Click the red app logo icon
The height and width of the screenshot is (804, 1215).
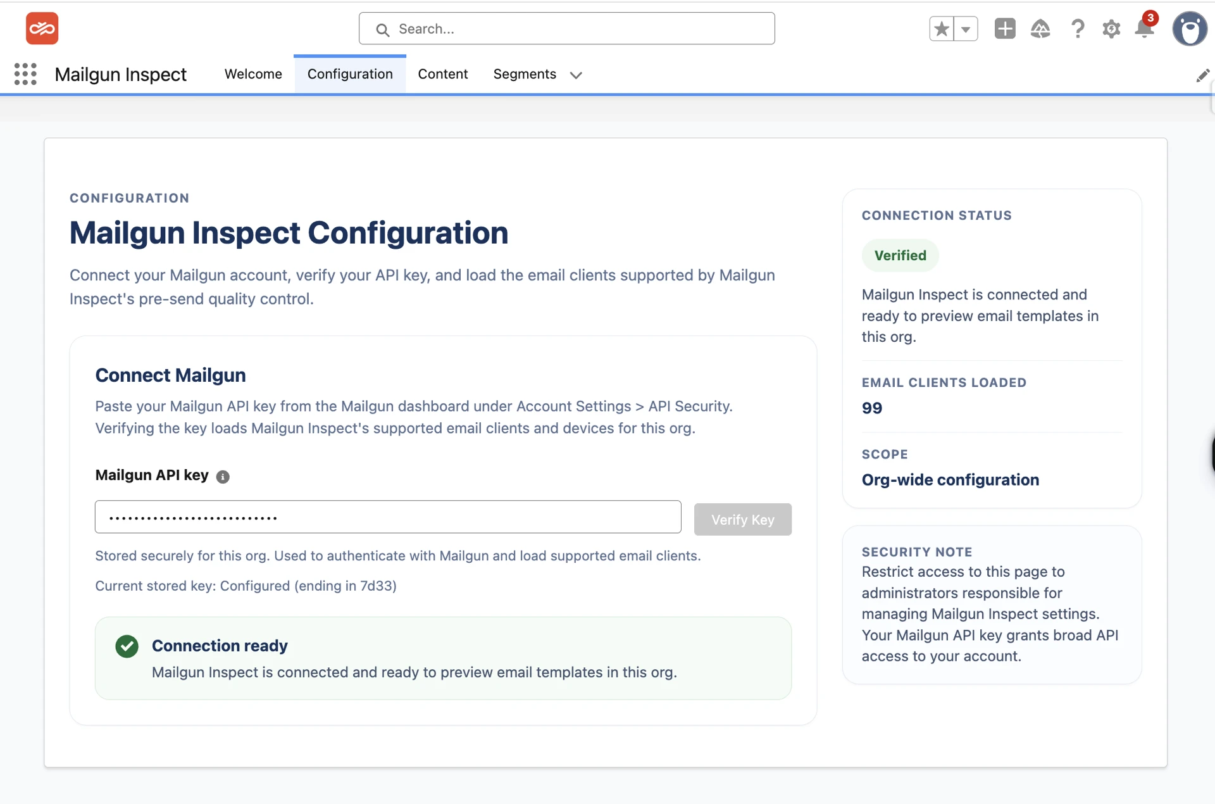pos(42,28)
